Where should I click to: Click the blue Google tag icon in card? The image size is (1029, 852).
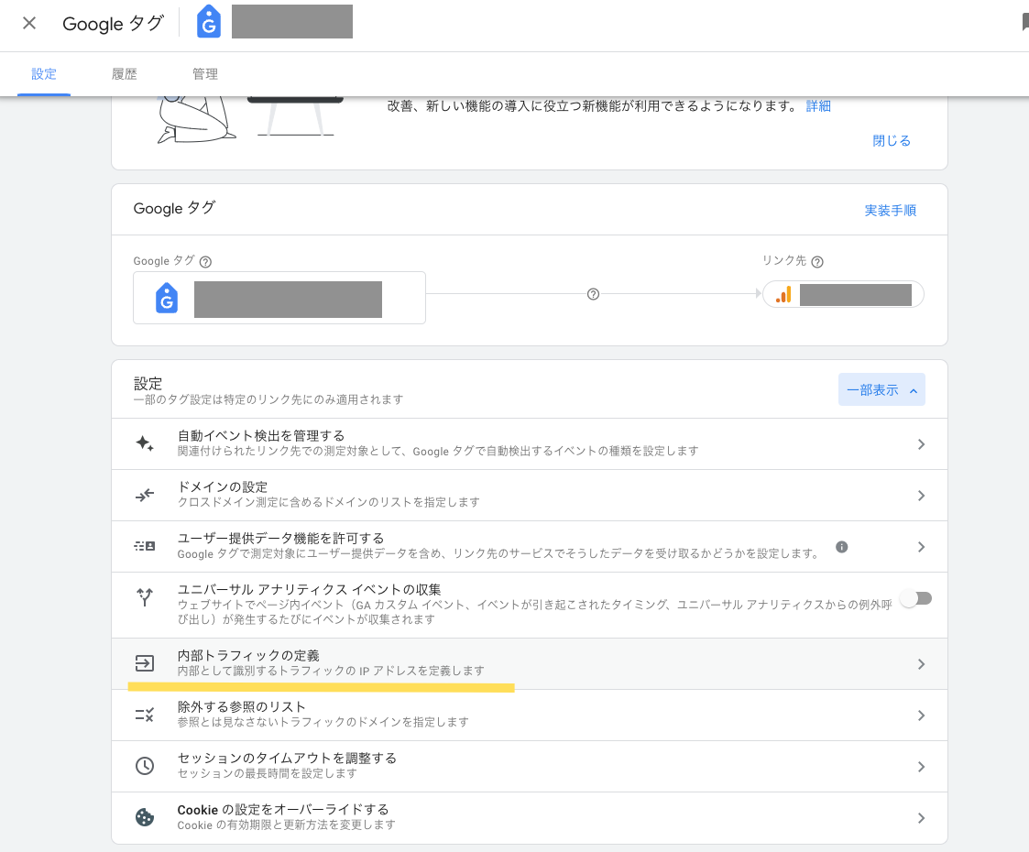pos(167,298)
